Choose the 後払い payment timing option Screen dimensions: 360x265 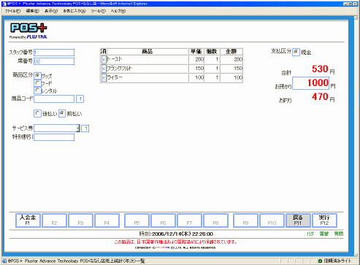pos(37,113)
